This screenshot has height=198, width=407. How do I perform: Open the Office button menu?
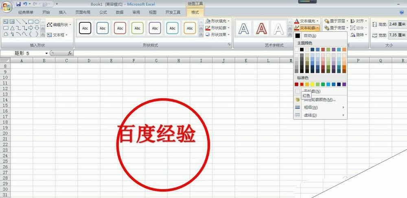[x=6, y=6]
